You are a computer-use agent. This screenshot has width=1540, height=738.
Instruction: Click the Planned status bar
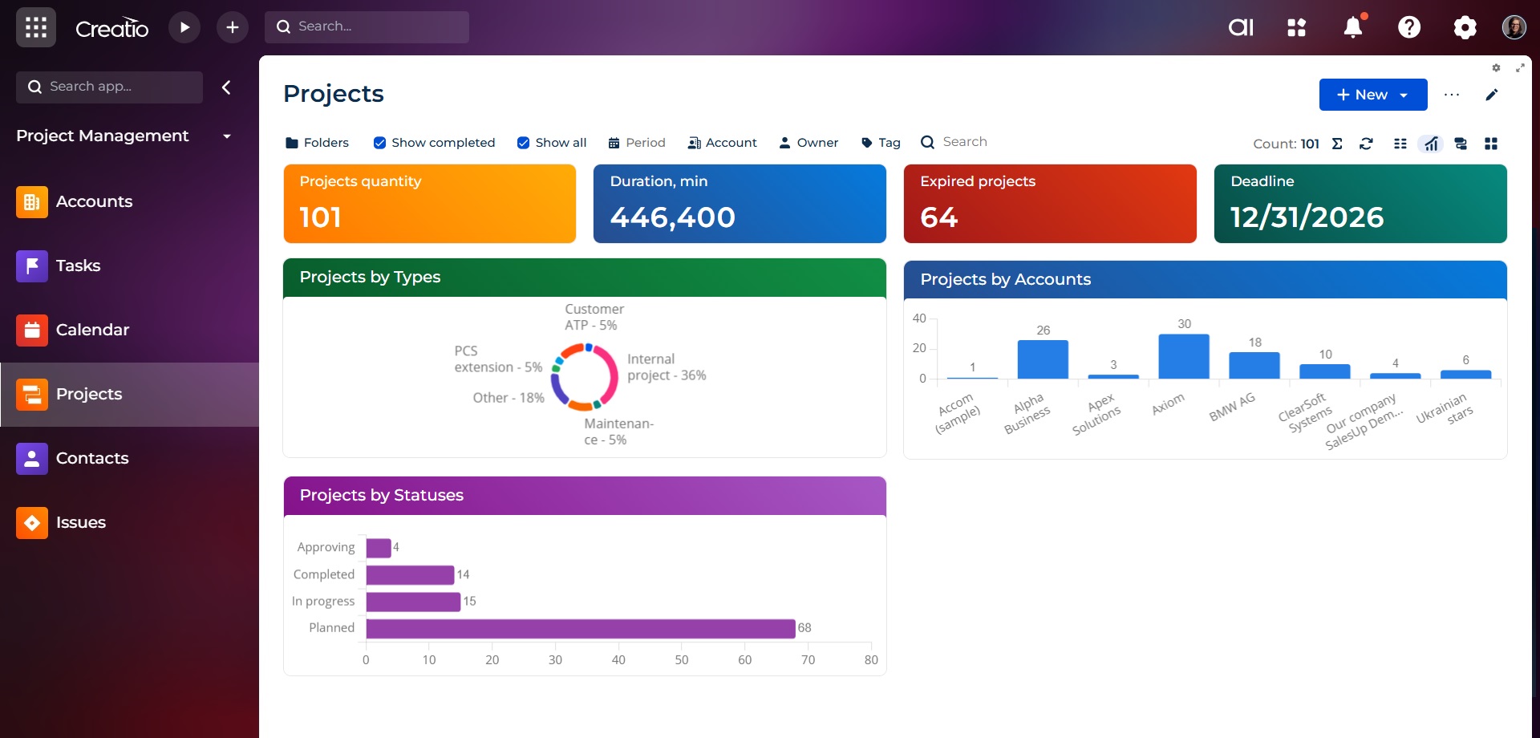tap(580, 628)
